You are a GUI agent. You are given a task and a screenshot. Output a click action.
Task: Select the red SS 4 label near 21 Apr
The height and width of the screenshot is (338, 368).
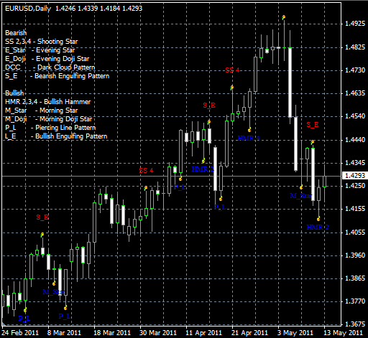click(x=232, y=70)
